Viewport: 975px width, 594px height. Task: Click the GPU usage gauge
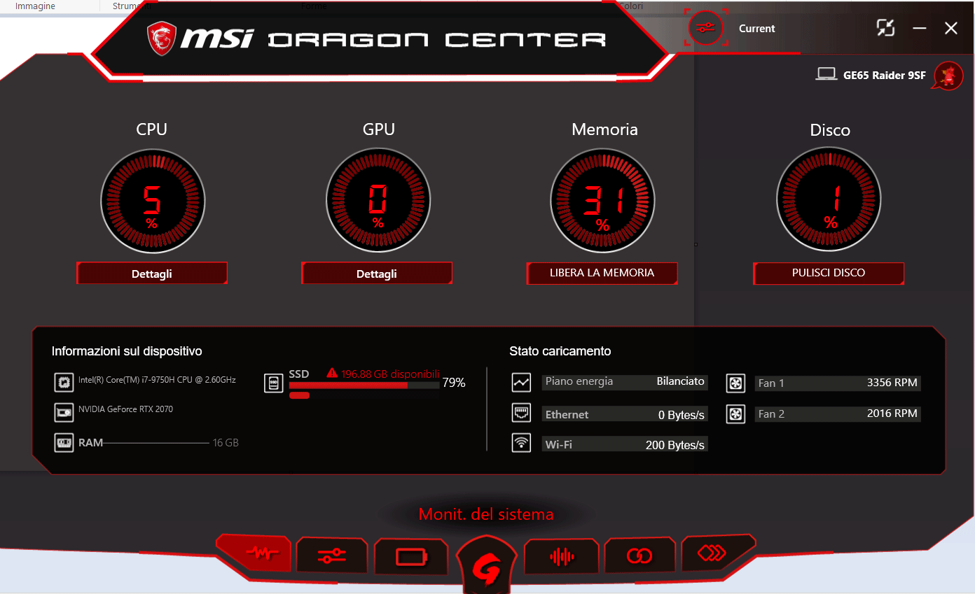tap(378, 201)
